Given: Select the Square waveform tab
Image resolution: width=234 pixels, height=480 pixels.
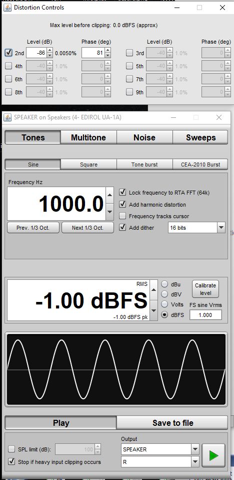Looking at the screenshot, I should tap(88, 165).
